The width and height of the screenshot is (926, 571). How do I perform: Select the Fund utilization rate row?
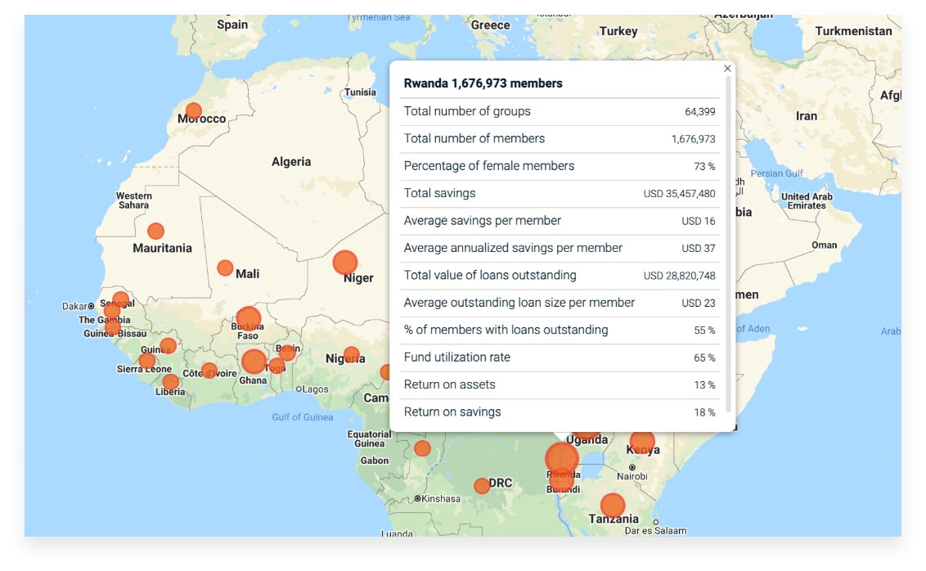560,357
